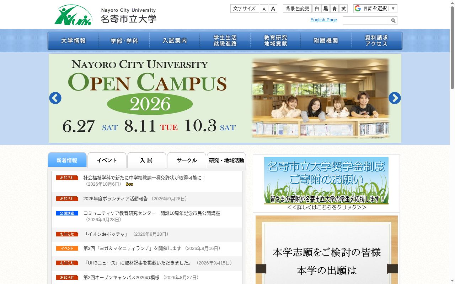Open 2026年度ボランティア活動報告 news item
The width and height of the screenshot is (455, 284).
click(116, 199)
